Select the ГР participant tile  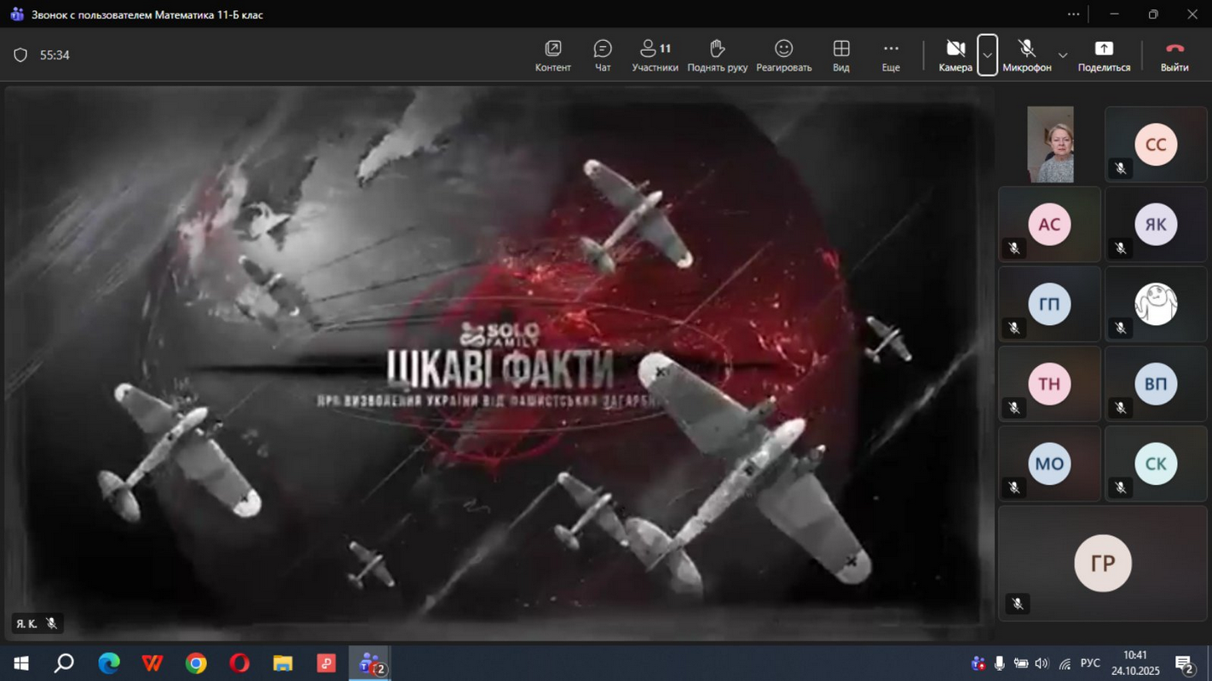click(1103, 563)
